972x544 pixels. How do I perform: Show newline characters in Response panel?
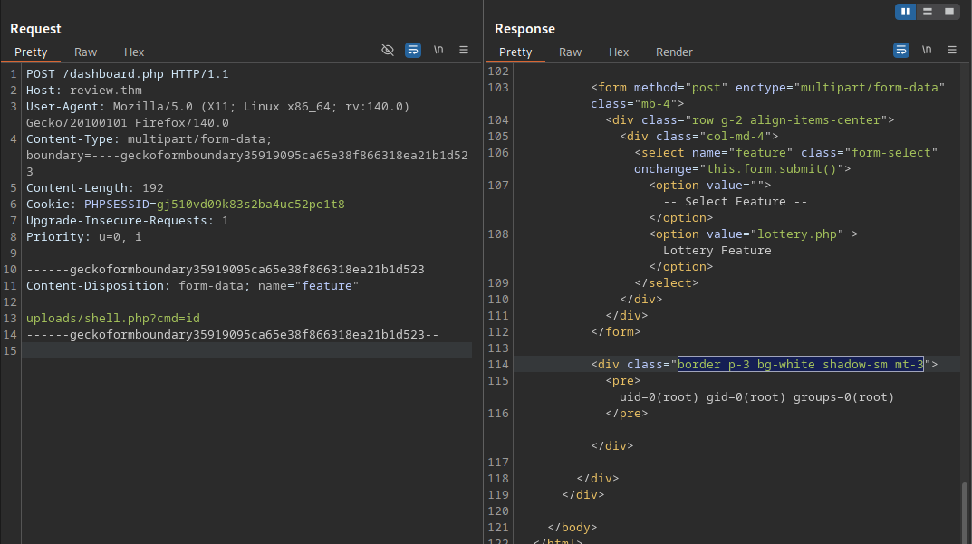(927, 50)
